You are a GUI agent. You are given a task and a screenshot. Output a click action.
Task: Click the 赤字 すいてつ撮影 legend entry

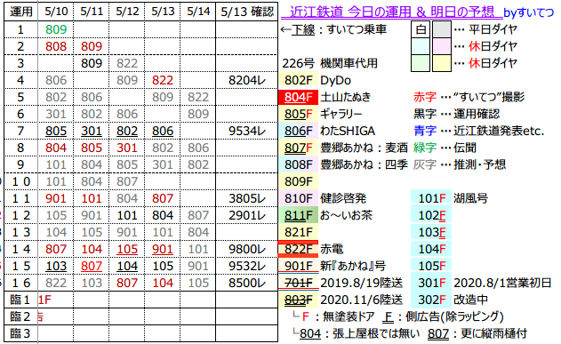point(469,97)
